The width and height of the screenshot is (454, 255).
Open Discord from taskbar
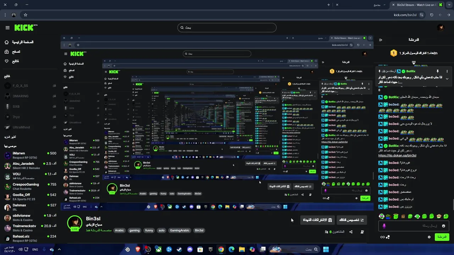pyautogui.click(x=190, y=249)
